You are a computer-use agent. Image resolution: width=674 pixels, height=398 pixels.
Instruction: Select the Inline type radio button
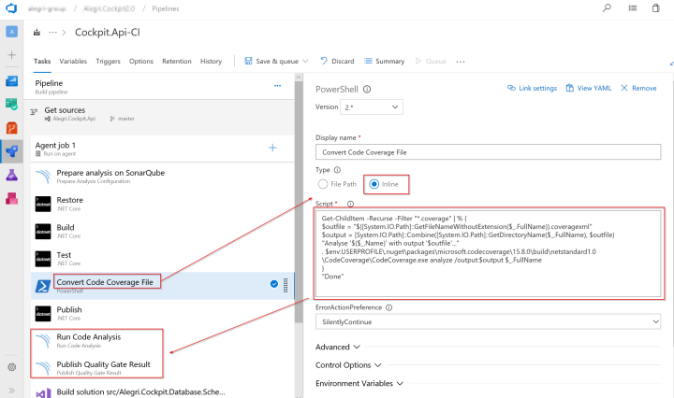(x=374, y=184)
